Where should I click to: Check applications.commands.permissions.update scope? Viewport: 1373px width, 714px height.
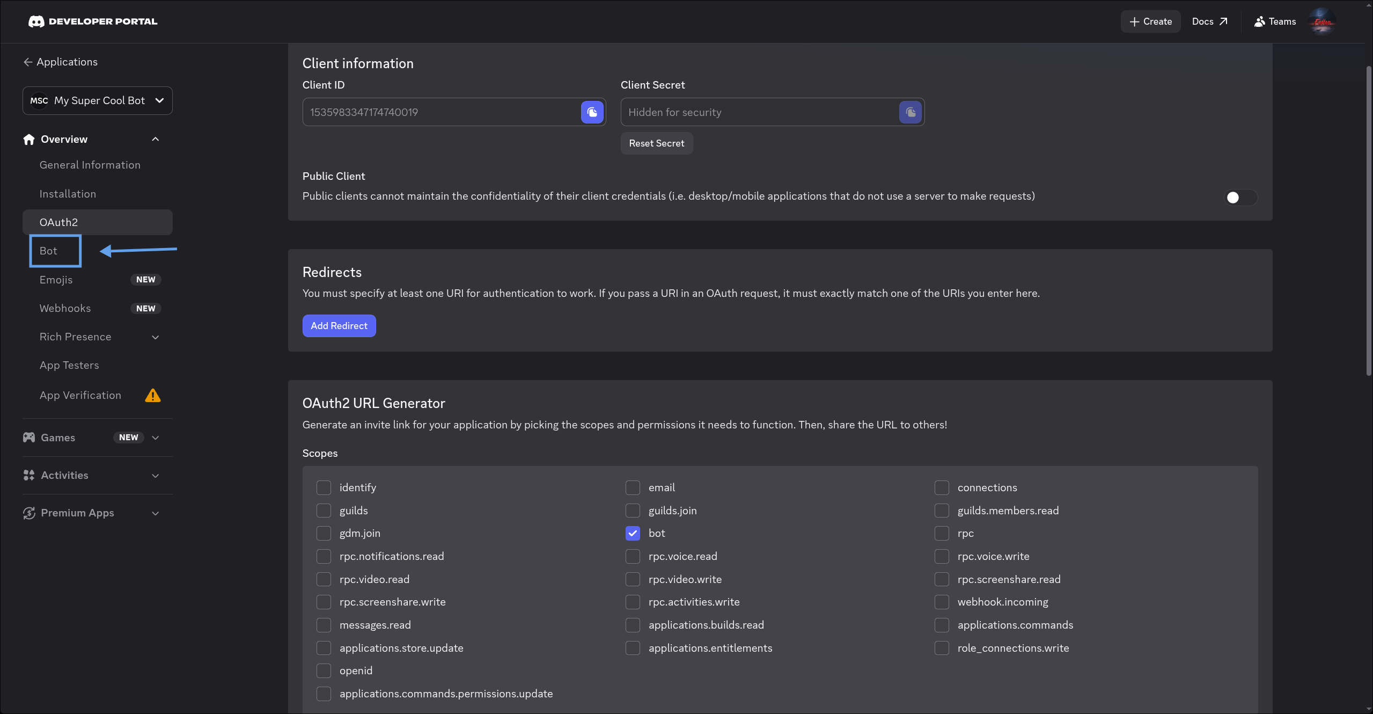pyautogui.click(x=324, y=694)
